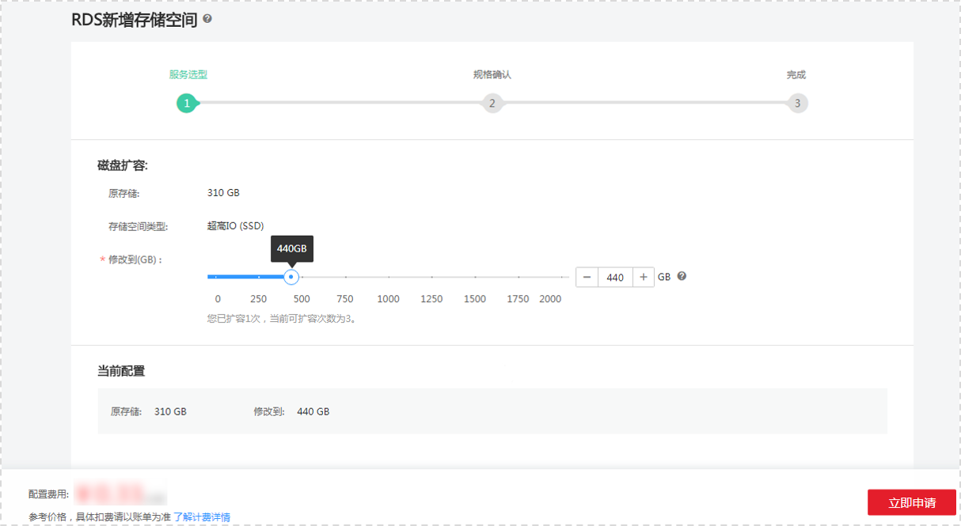Image resolution: width=961 pixels, height=526 pixels.
Task: Decrease storage with the minus button
Action: pyautogui.click(x=587, y=277)
